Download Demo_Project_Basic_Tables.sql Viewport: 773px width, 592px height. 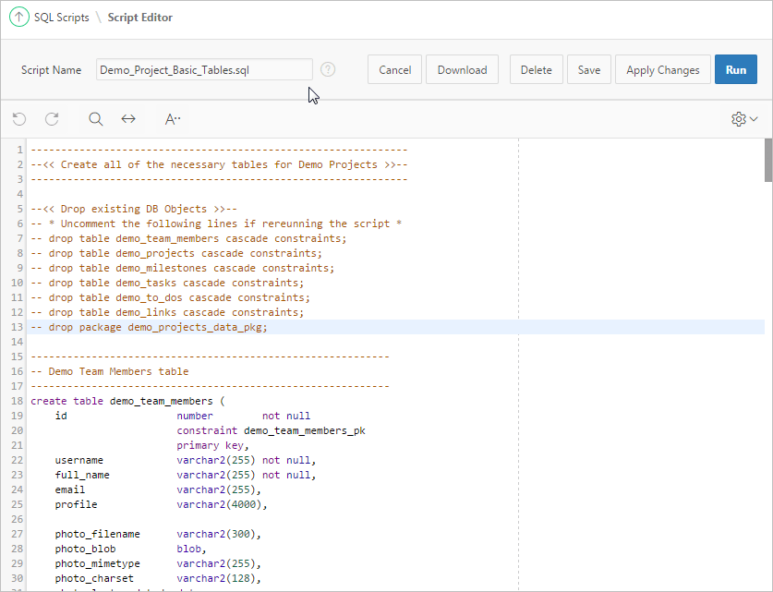point(462,68)
